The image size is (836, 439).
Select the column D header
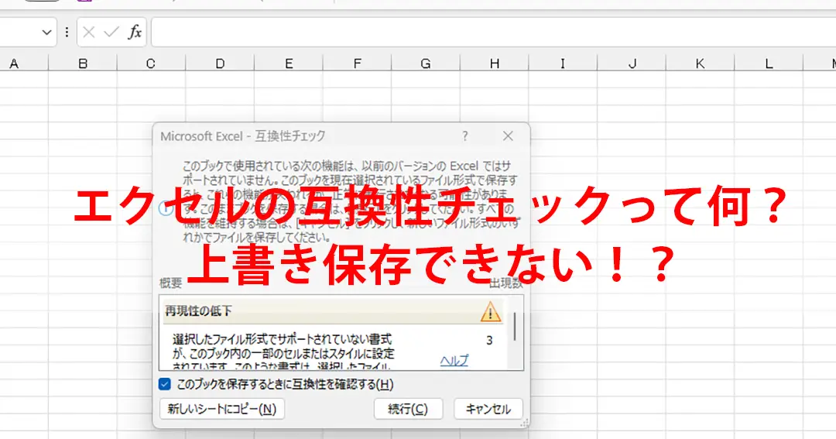[220, 64]
